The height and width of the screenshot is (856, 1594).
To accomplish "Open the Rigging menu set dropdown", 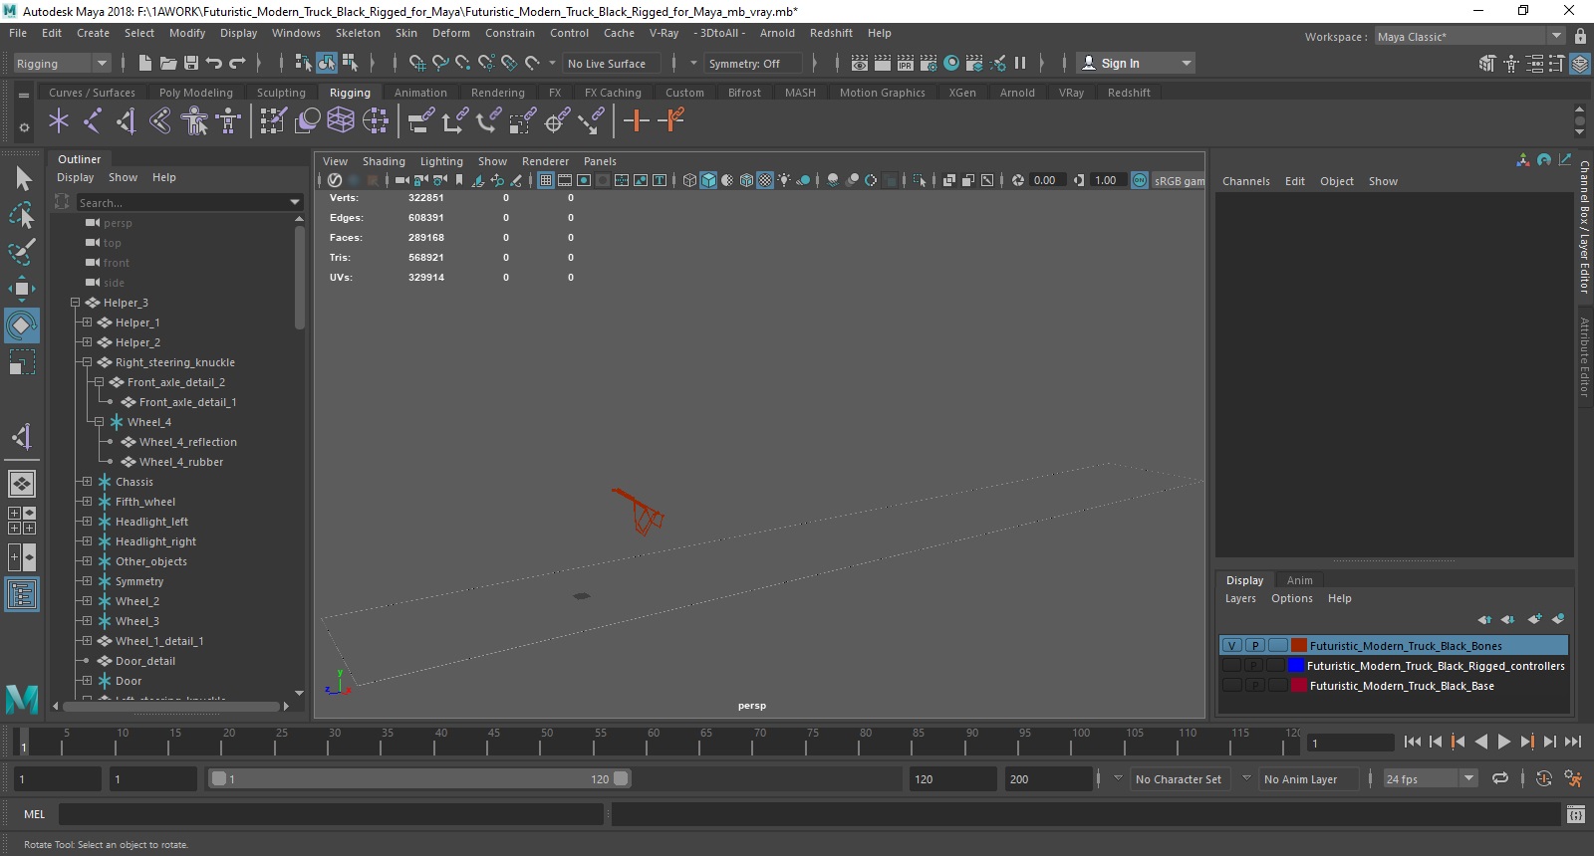I will click(62, 63).
